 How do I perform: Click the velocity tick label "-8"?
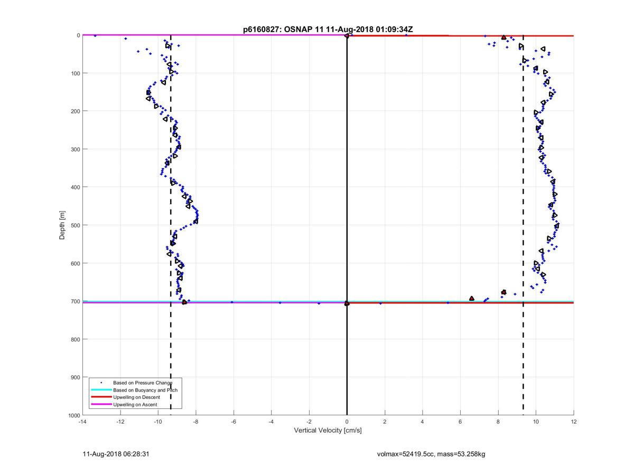pyautogui.click(x=195, y=422)
